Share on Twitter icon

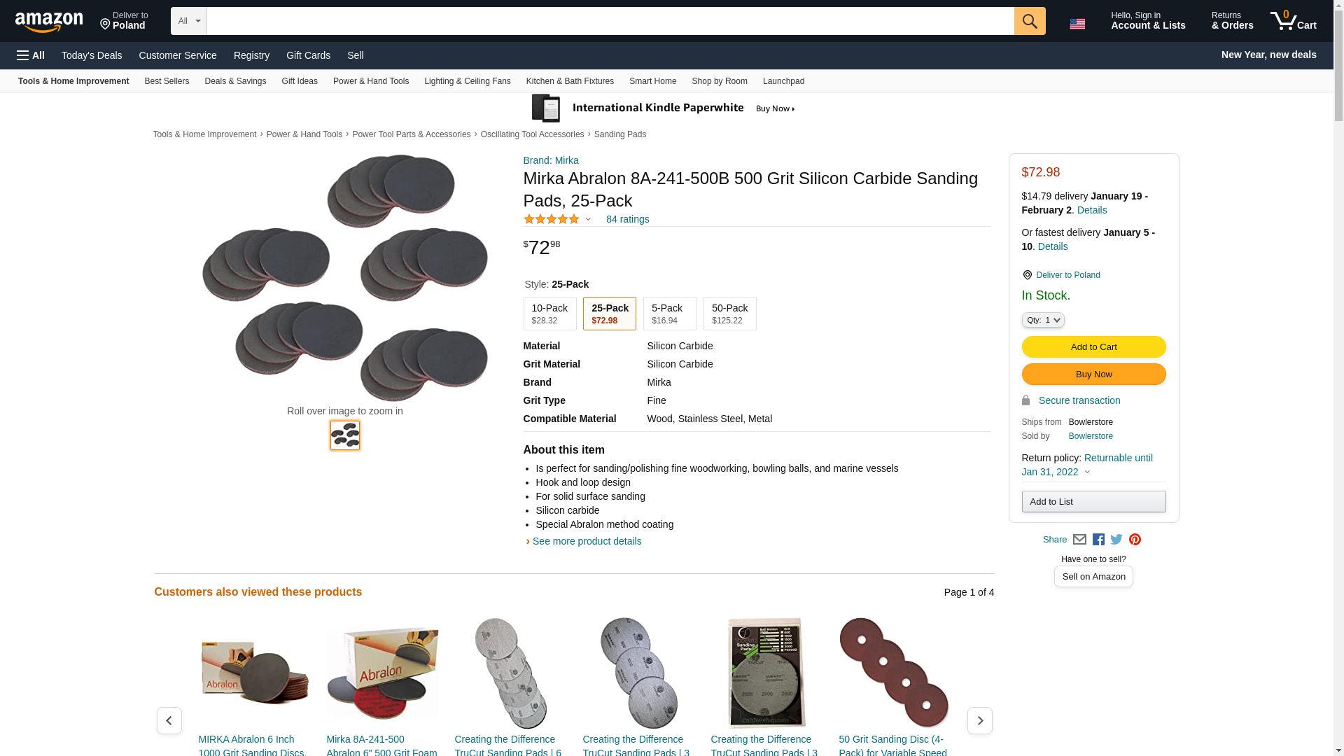(1116, 540)
